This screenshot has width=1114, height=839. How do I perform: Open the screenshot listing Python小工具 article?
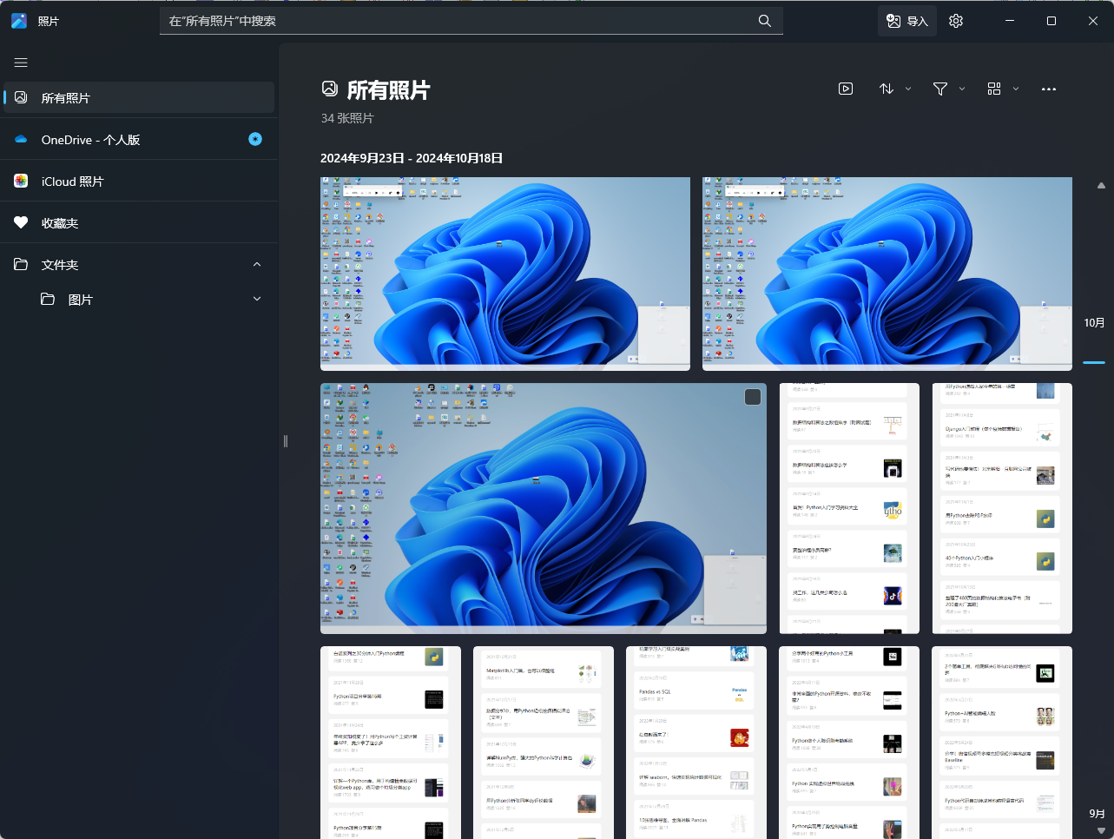click(x=849, y=743)
